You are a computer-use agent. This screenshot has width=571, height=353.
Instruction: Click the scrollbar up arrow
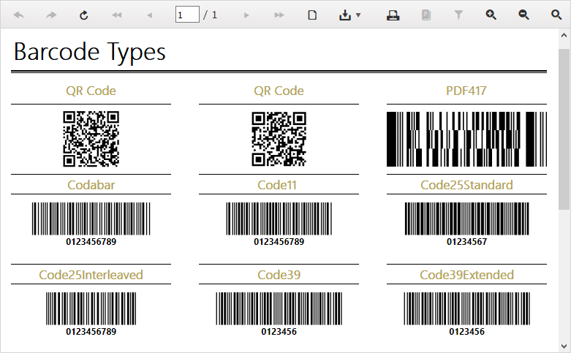tap(564, 35)
